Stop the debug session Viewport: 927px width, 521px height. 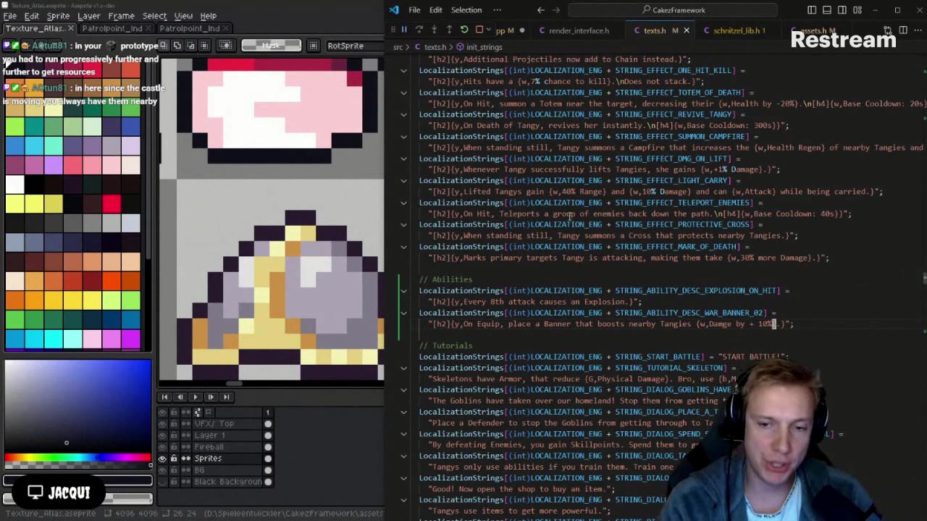(479, 30)
